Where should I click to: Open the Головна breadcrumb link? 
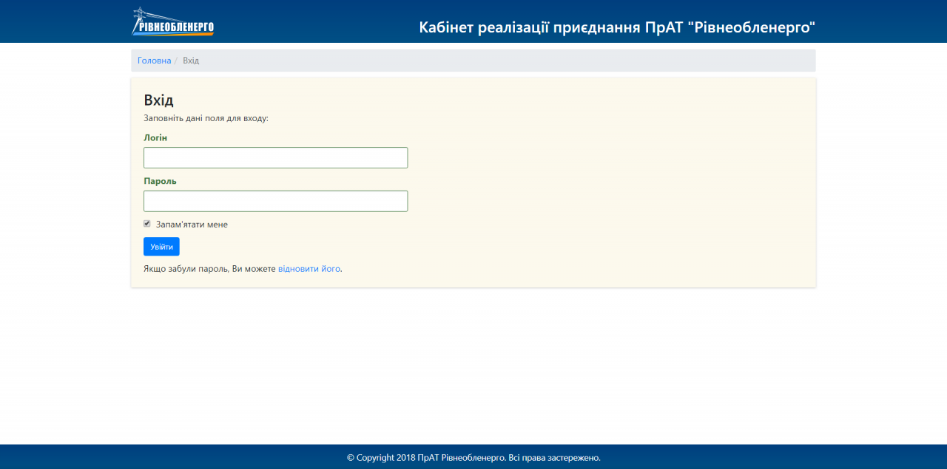[154, 61]
